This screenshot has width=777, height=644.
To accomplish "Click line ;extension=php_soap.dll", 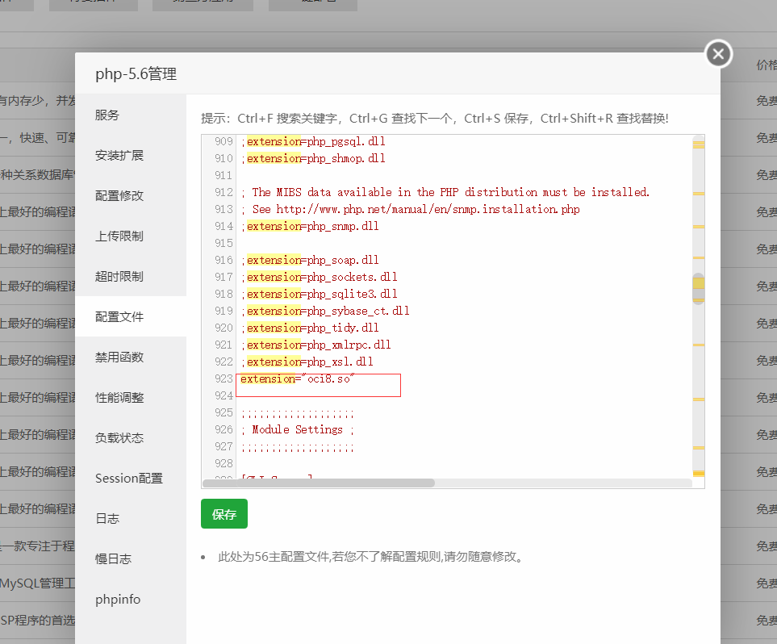I will coord(310,261).
